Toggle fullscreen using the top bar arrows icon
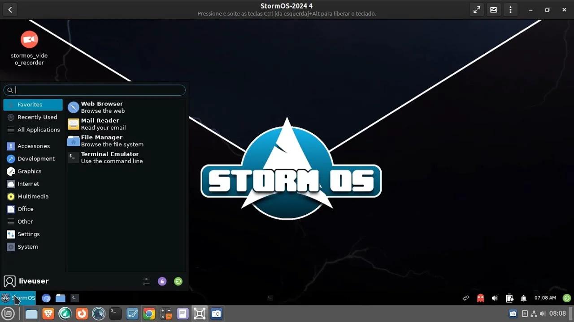 click(x=477, y=9)
